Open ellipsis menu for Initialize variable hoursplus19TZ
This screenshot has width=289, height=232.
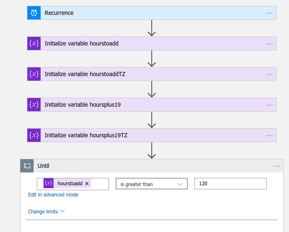pos(270,135)
